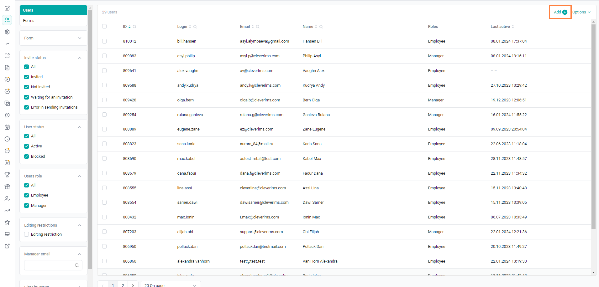Image resolution: width=599 pixels, height=287 pixels.
Task: Click the Add user button
Action: click(x=560, y=12)
